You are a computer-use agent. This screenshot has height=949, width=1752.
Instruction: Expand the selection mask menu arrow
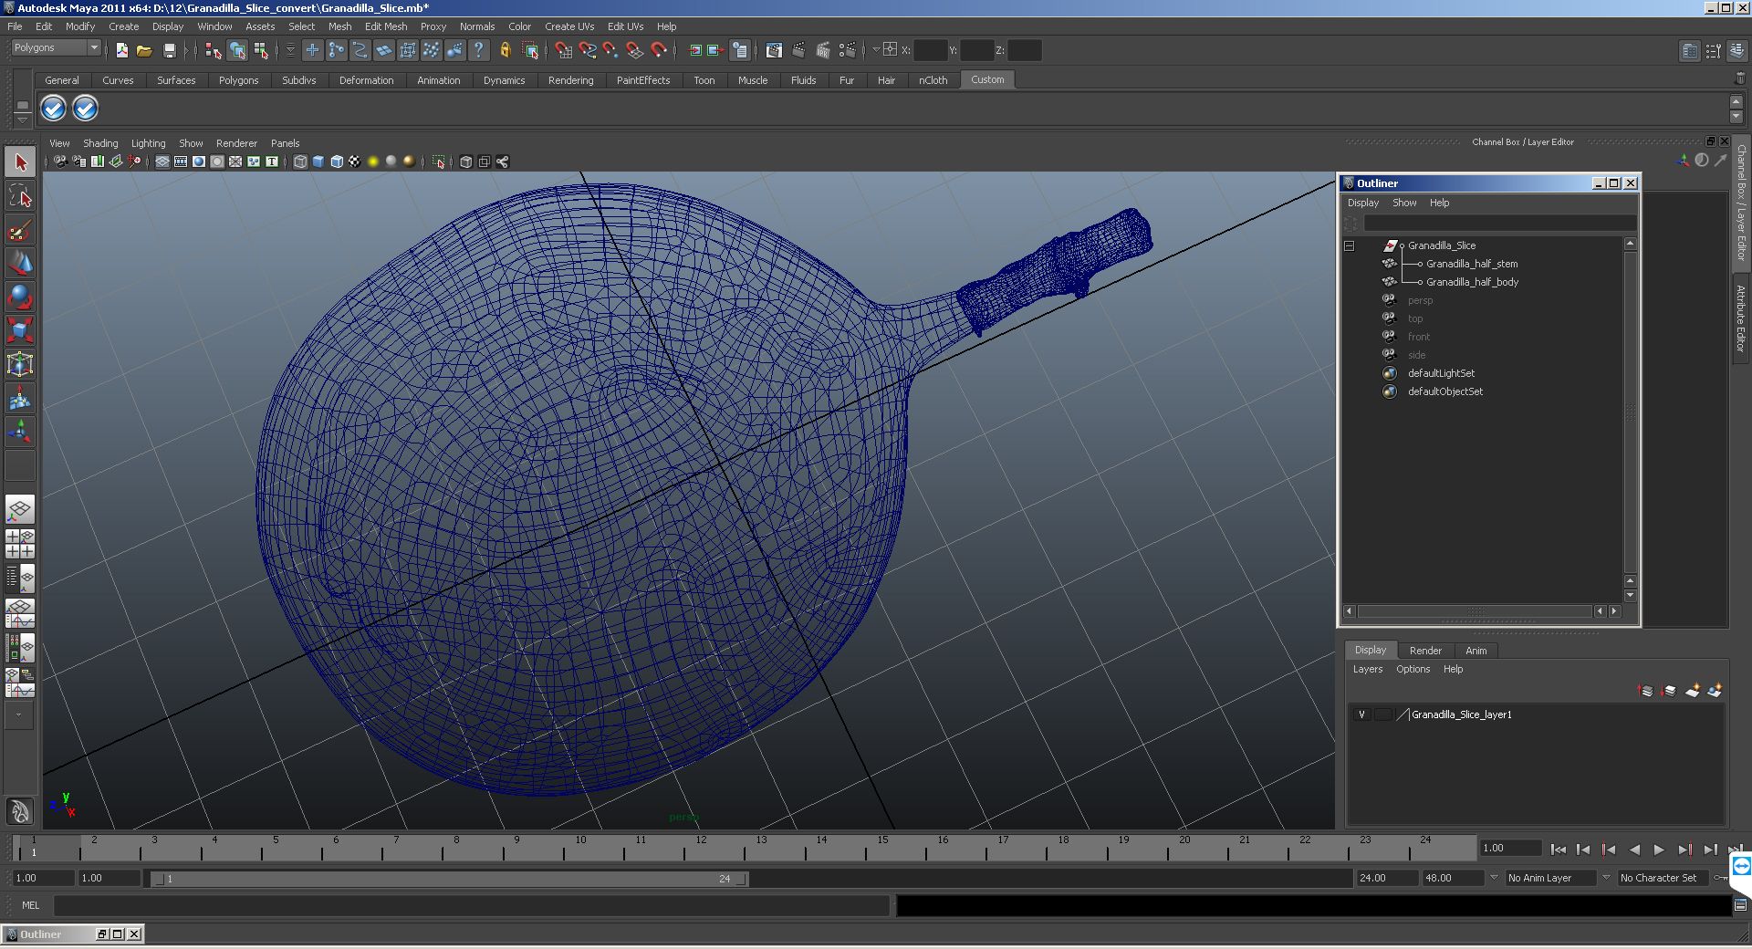[290, 50]
